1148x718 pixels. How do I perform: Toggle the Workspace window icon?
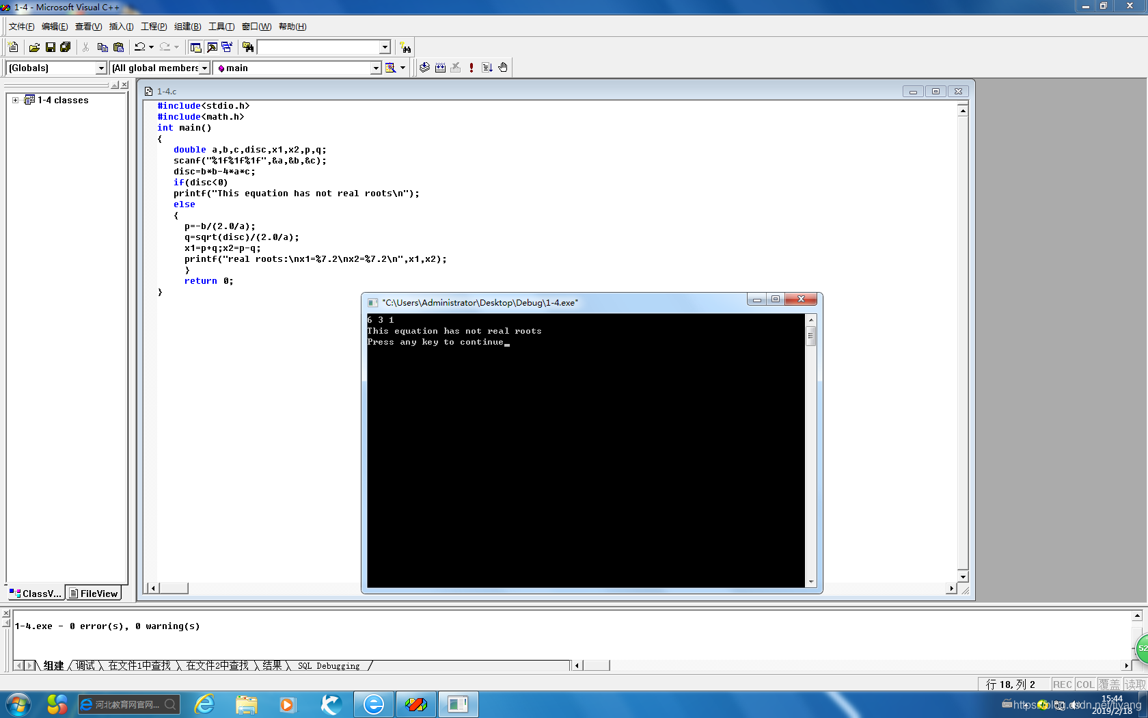pyautogui.click(x=196, y=47)
